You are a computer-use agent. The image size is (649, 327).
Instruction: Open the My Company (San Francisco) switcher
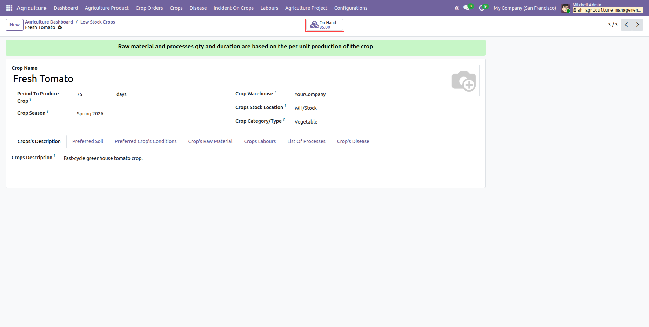click(x=524, y=8)
